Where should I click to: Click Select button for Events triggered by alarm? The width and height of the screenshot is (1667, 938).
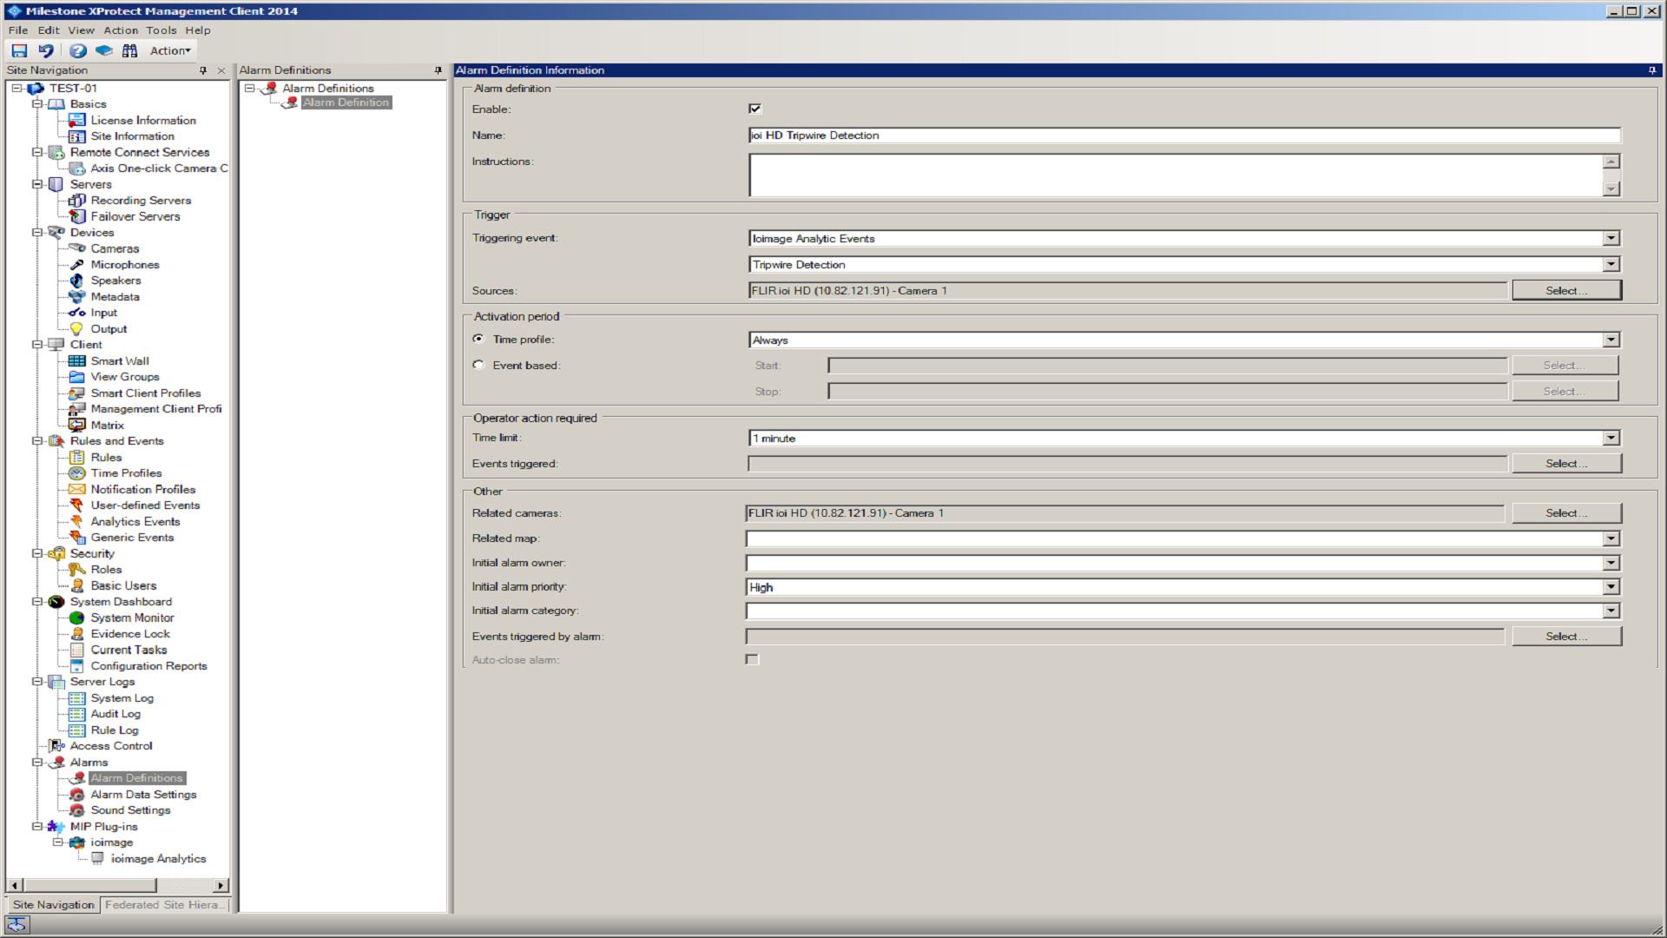tap(1566, 637)
